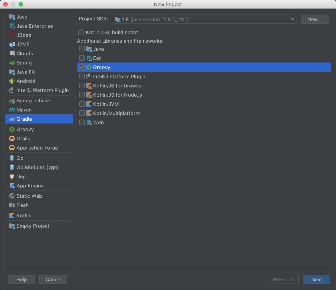The width and height of the screenshot is (336, 290).
Task: Click the Kotlin/JS for Node.js label
Action: (117, 95)
